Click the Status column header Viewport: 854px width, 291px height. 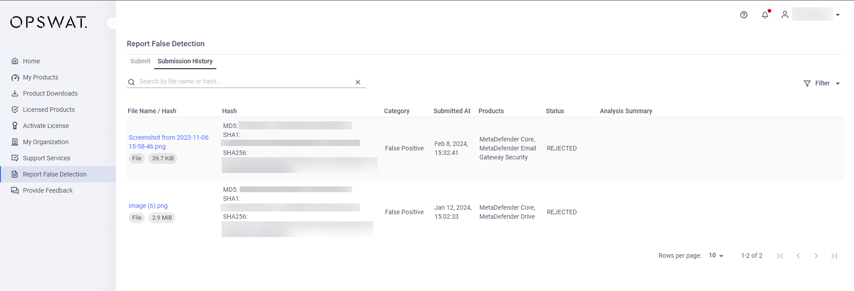pos(555,111)
